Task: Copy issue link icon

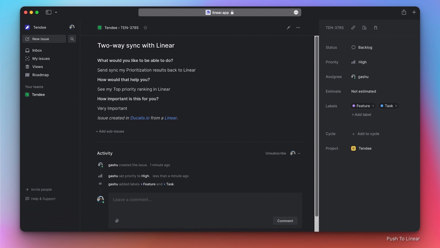Action: click(x=353, y=28)
